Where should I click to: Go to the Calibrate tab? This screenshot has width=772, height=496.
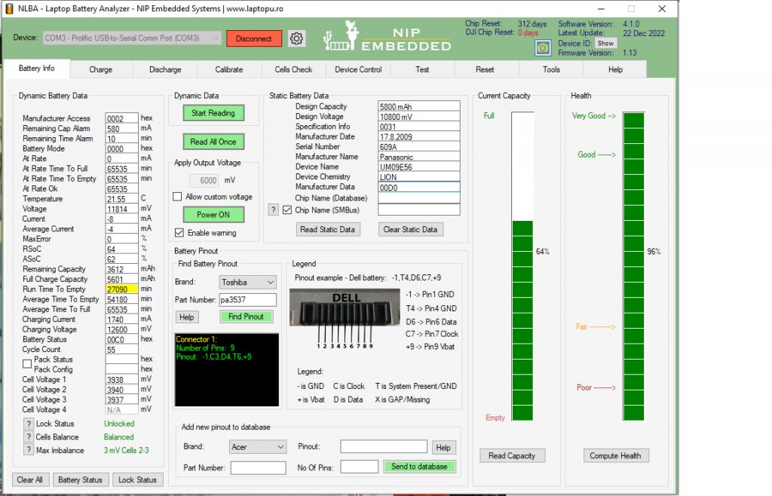pyautogui.click(x=229, y=69)
